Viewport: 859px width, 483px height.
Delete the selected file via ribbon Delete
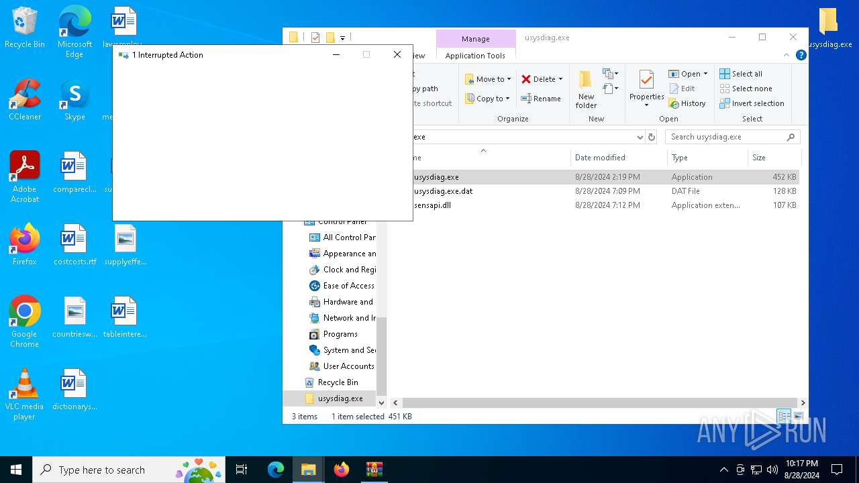(x=542, y=79)
